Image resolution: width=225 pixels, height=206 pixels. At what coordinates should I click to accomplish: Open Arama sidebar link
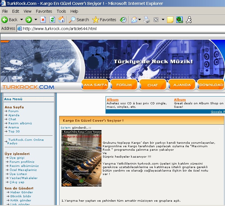coord(14,127)
